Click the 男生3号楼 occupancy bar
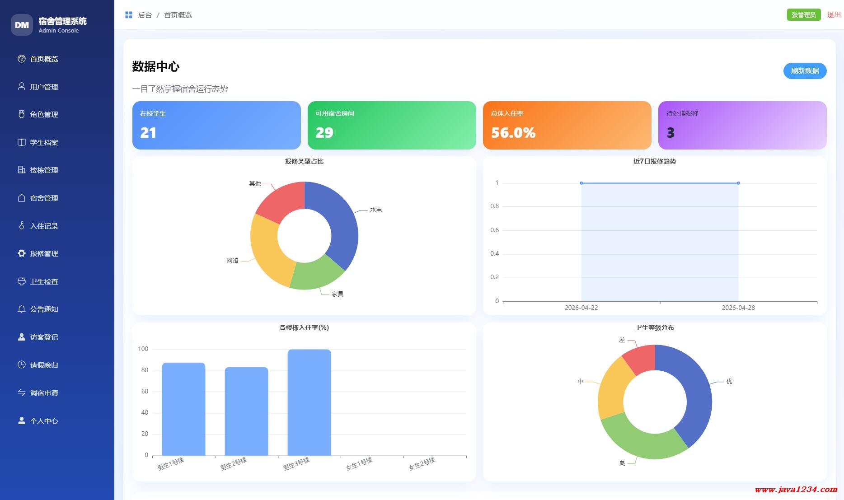 (309, 402)
